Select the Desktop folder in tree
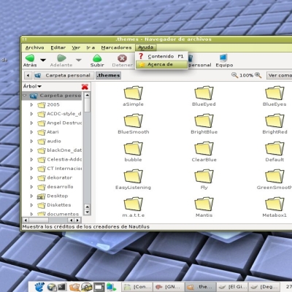The width and height of the screenshot is (292, 292). 53,196
